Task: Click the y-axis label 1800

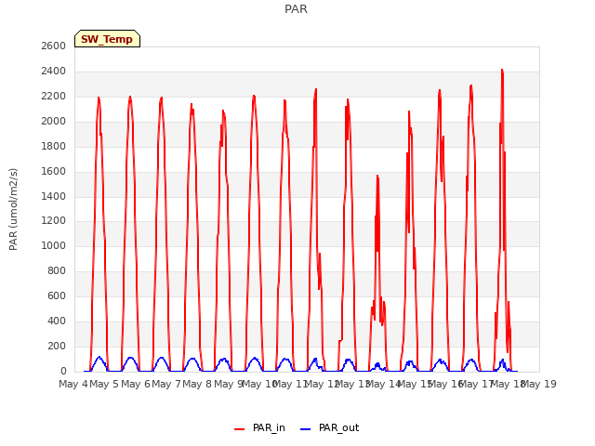Action: pyautogui.click(x=54, y=146)
